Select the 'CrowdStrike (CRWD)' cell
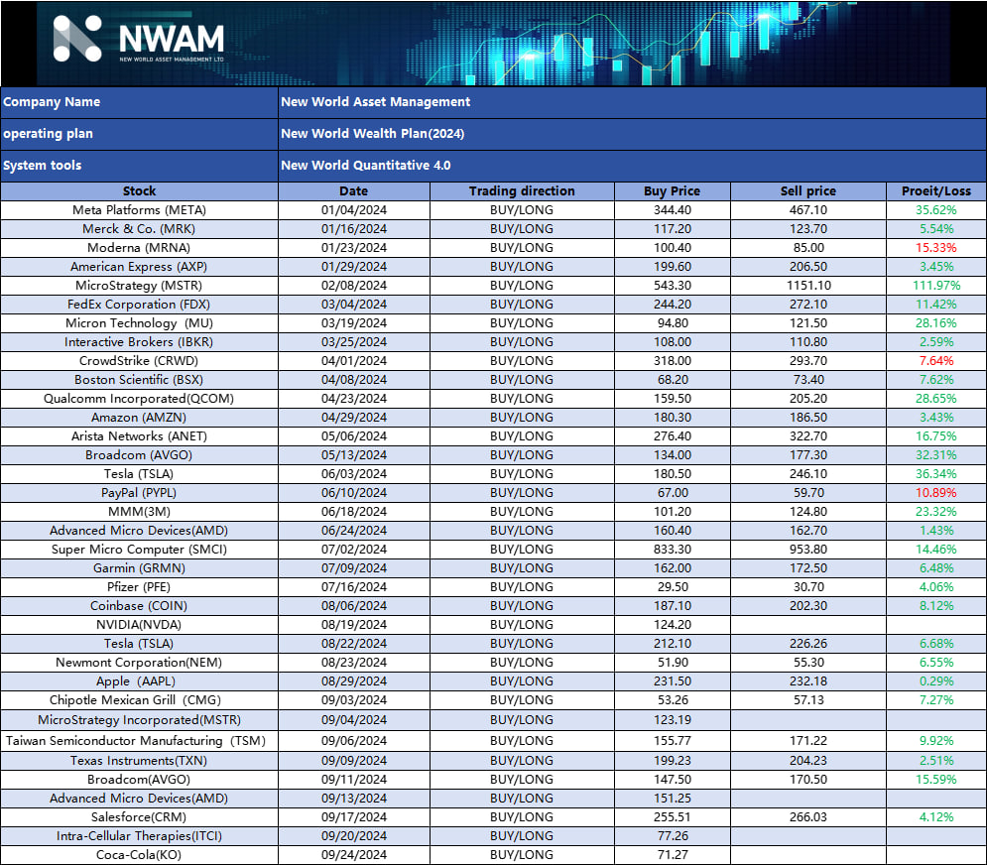This screenshot has height=865, width=987. 139,361
